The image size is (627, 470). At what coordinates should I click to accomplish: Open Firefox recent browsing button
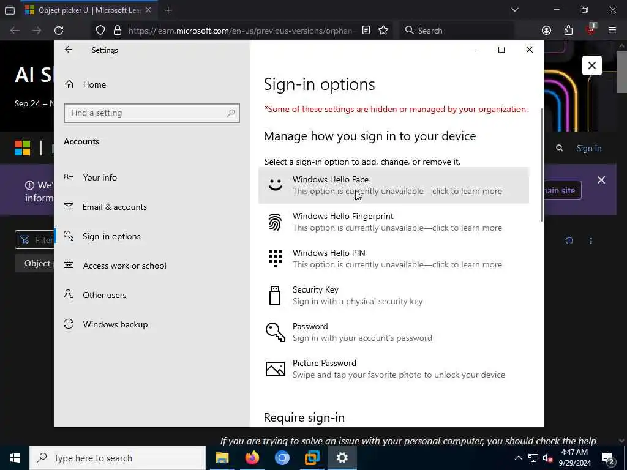point(10,10)
